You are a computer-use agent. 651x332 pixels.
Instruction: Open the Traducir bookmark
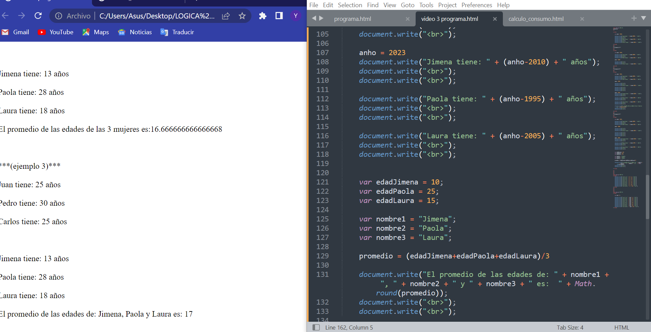pyautogui.click(x=177, y=32)
